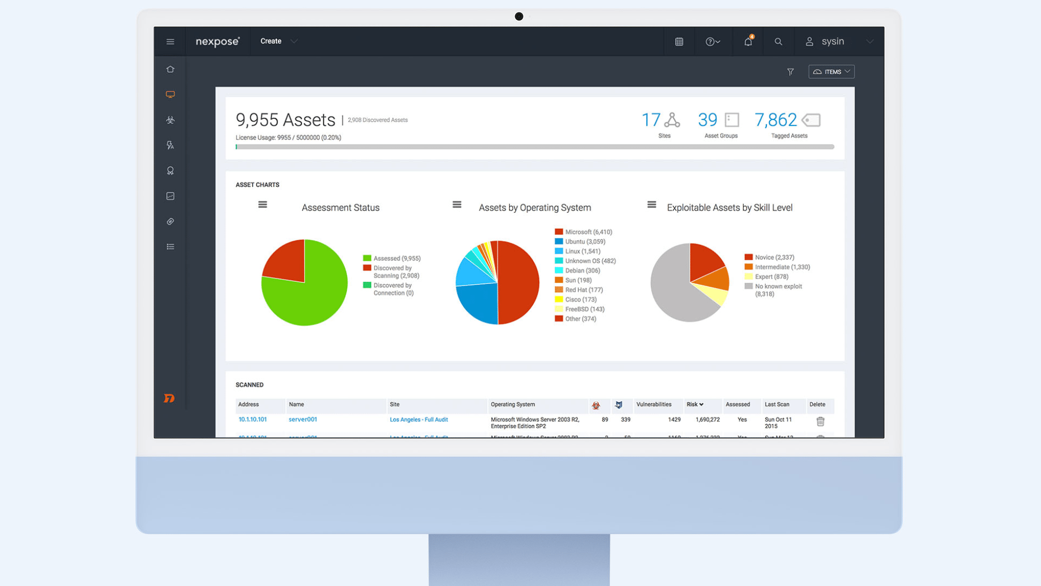Open Policies icon in sidebar
Screen dimensions: 1041x586
[170, 145]
